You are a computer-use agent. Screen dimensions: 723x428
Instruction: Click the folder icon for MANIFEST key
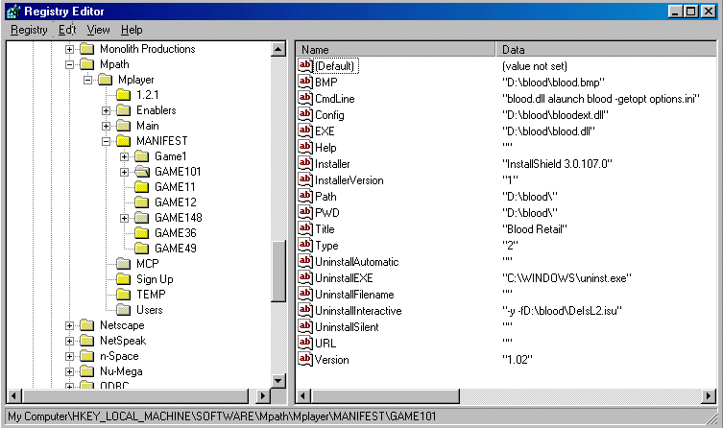(124, 141)
